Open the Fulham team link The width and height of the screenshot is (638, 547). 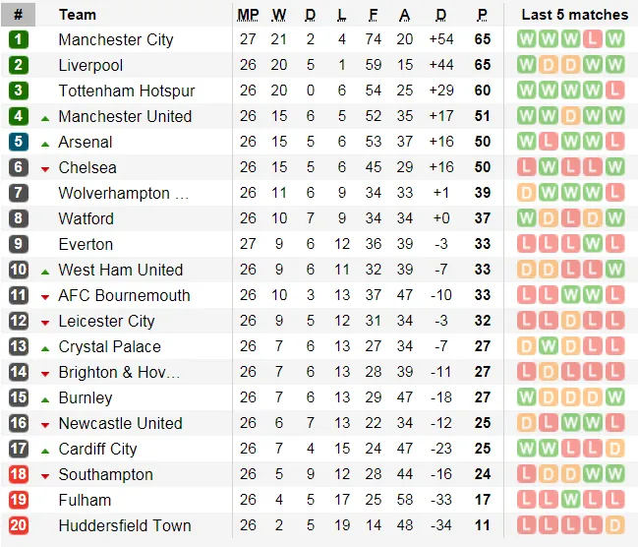85,500
